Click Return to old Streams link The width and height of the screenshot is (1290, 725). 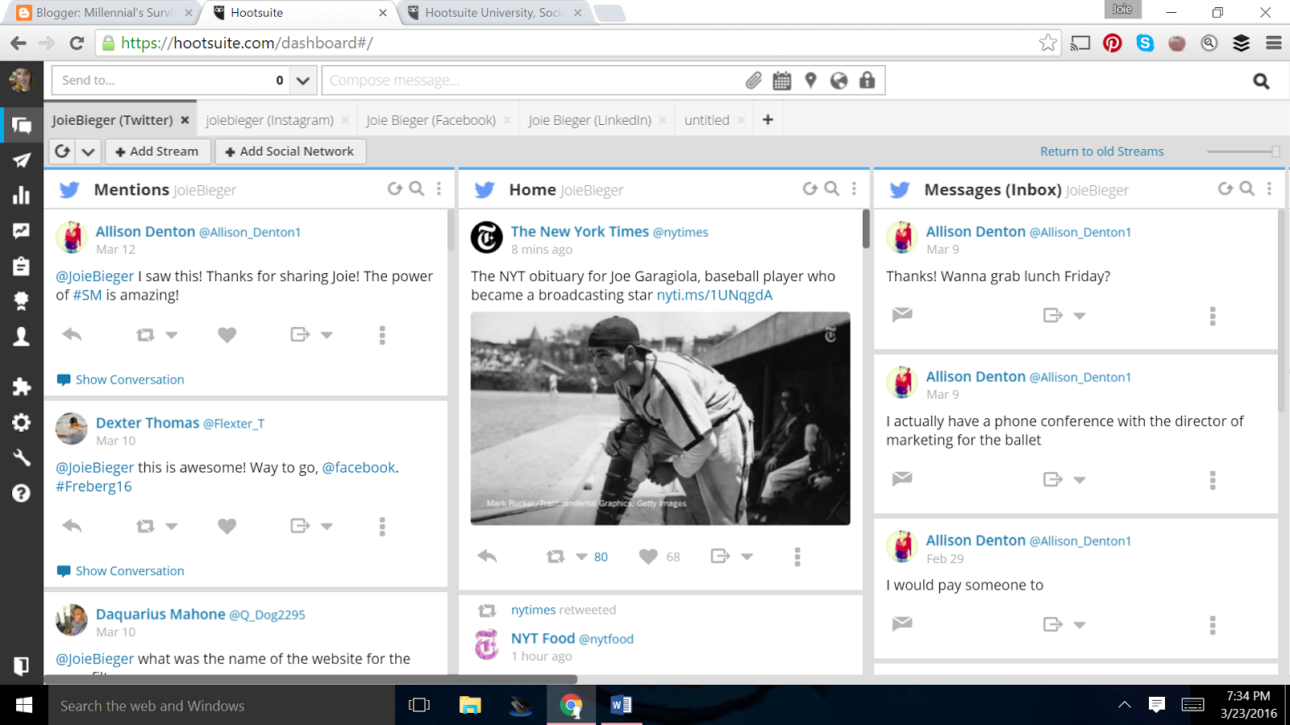(1102, 151)
